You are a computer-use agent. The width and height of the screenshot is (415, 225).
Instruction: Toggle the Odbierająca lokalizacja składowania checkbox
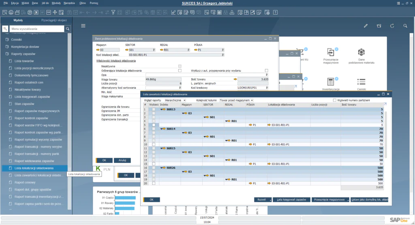coord(180,71)
